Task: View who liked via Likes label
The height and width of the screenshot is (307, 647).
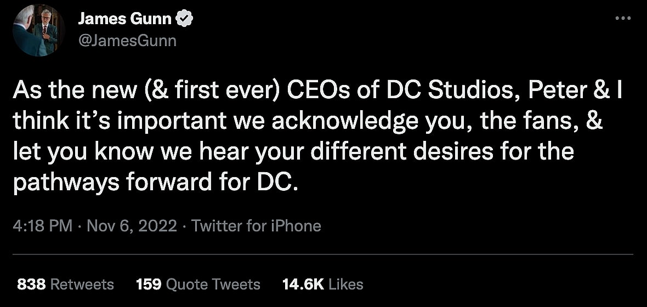Action: (x=346, y=284)
